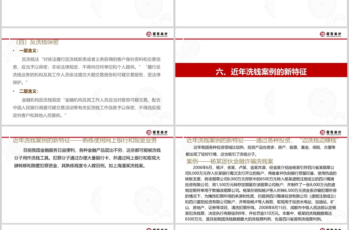Click the 招商银行 logo on the 反洗钱保密 slide
Image resolution: width=349 pixels, height=230 pixels.
pos(157,34)
